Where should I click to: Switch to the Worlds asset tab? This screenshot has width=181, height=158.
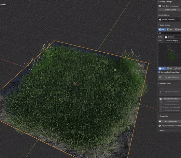tap(178, 29)
